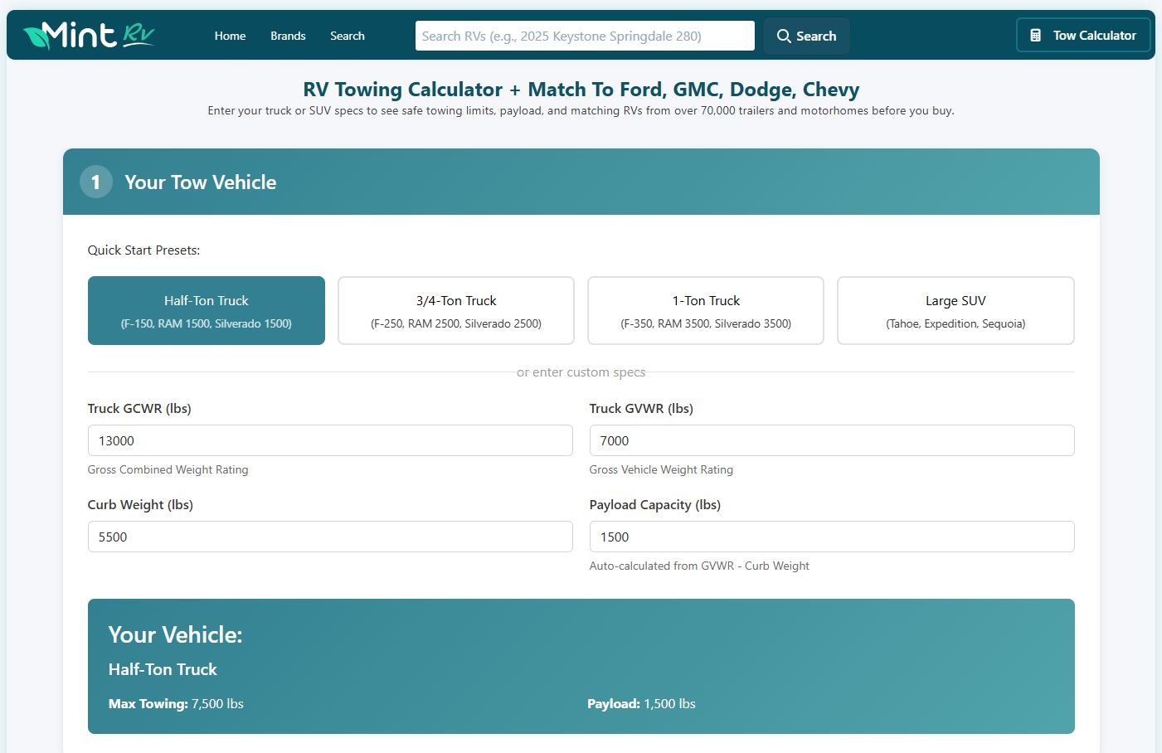
Task: Open the Search page from the navbar
Action: (x=347, y=36)
